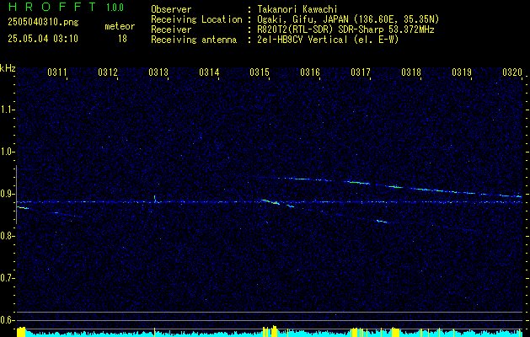This screenshot has height=337, width=530.
Task: Click the 'meteor' label
Action: pos(120,26)
